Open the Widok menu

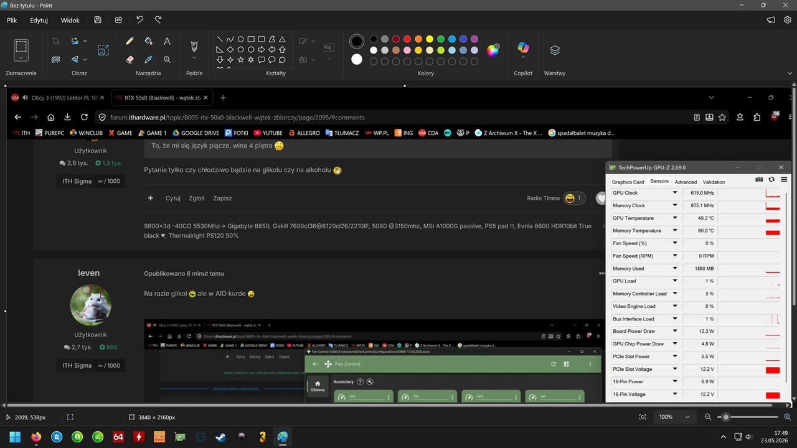pos(70,20)
